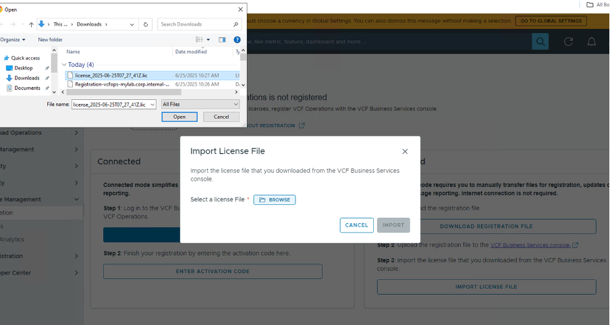Viewport: 610px width, 325px height.
Task: Select Downloads in navigation pane
Action: click(x=27, y=78)
